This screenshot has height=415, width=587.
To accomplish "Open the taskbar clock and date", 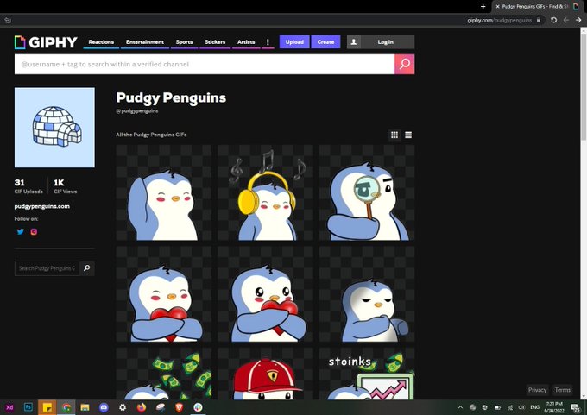I will [554, 407].
